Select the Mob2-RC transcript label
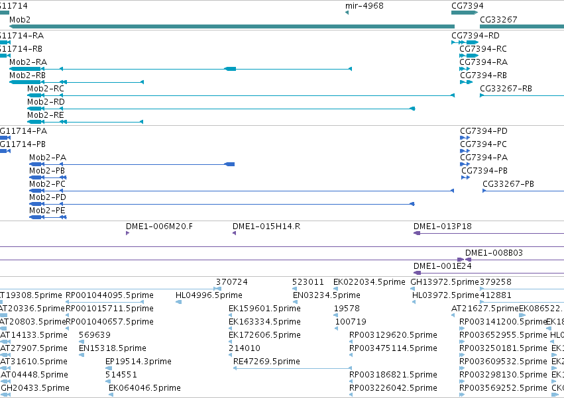Screen dimensions: 564x398 [x=46, y=89]
